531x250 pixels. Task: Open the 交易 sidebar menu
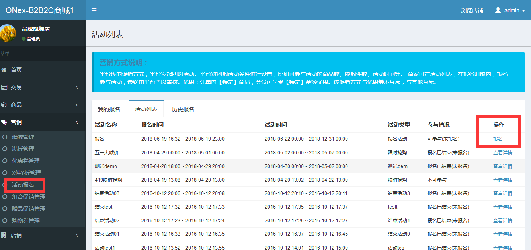pos(16,87)
